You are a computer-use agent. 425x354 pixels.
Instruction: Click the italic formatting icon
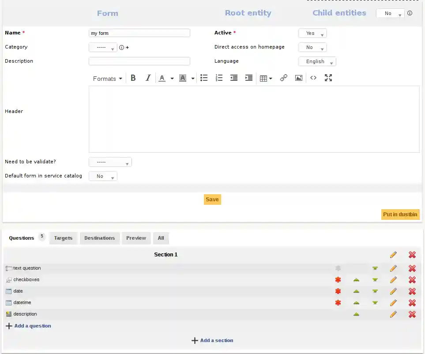coord(148,78)
